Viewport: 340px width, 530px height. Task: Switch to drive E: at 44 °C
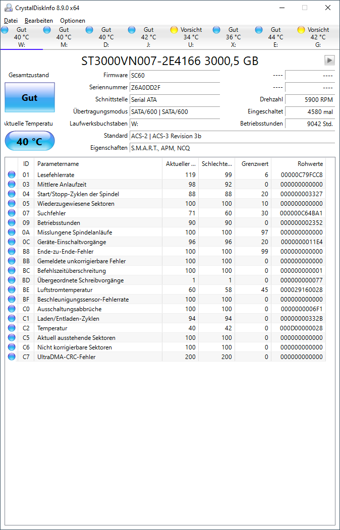[x=275, y=37]
